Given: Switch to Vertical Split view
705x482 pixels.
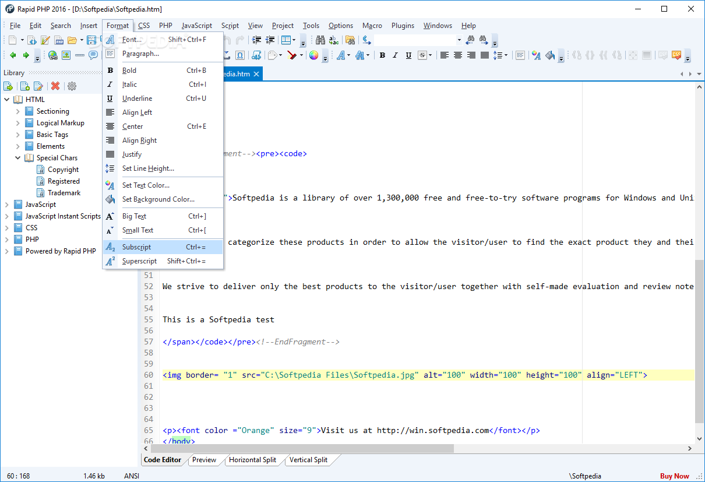Looking at the screenshot, I should (x=308, y=460).
